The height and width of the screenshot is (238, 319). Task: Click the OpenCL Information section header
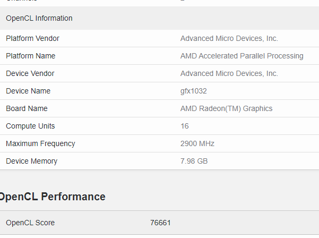[x=39, y=18]
